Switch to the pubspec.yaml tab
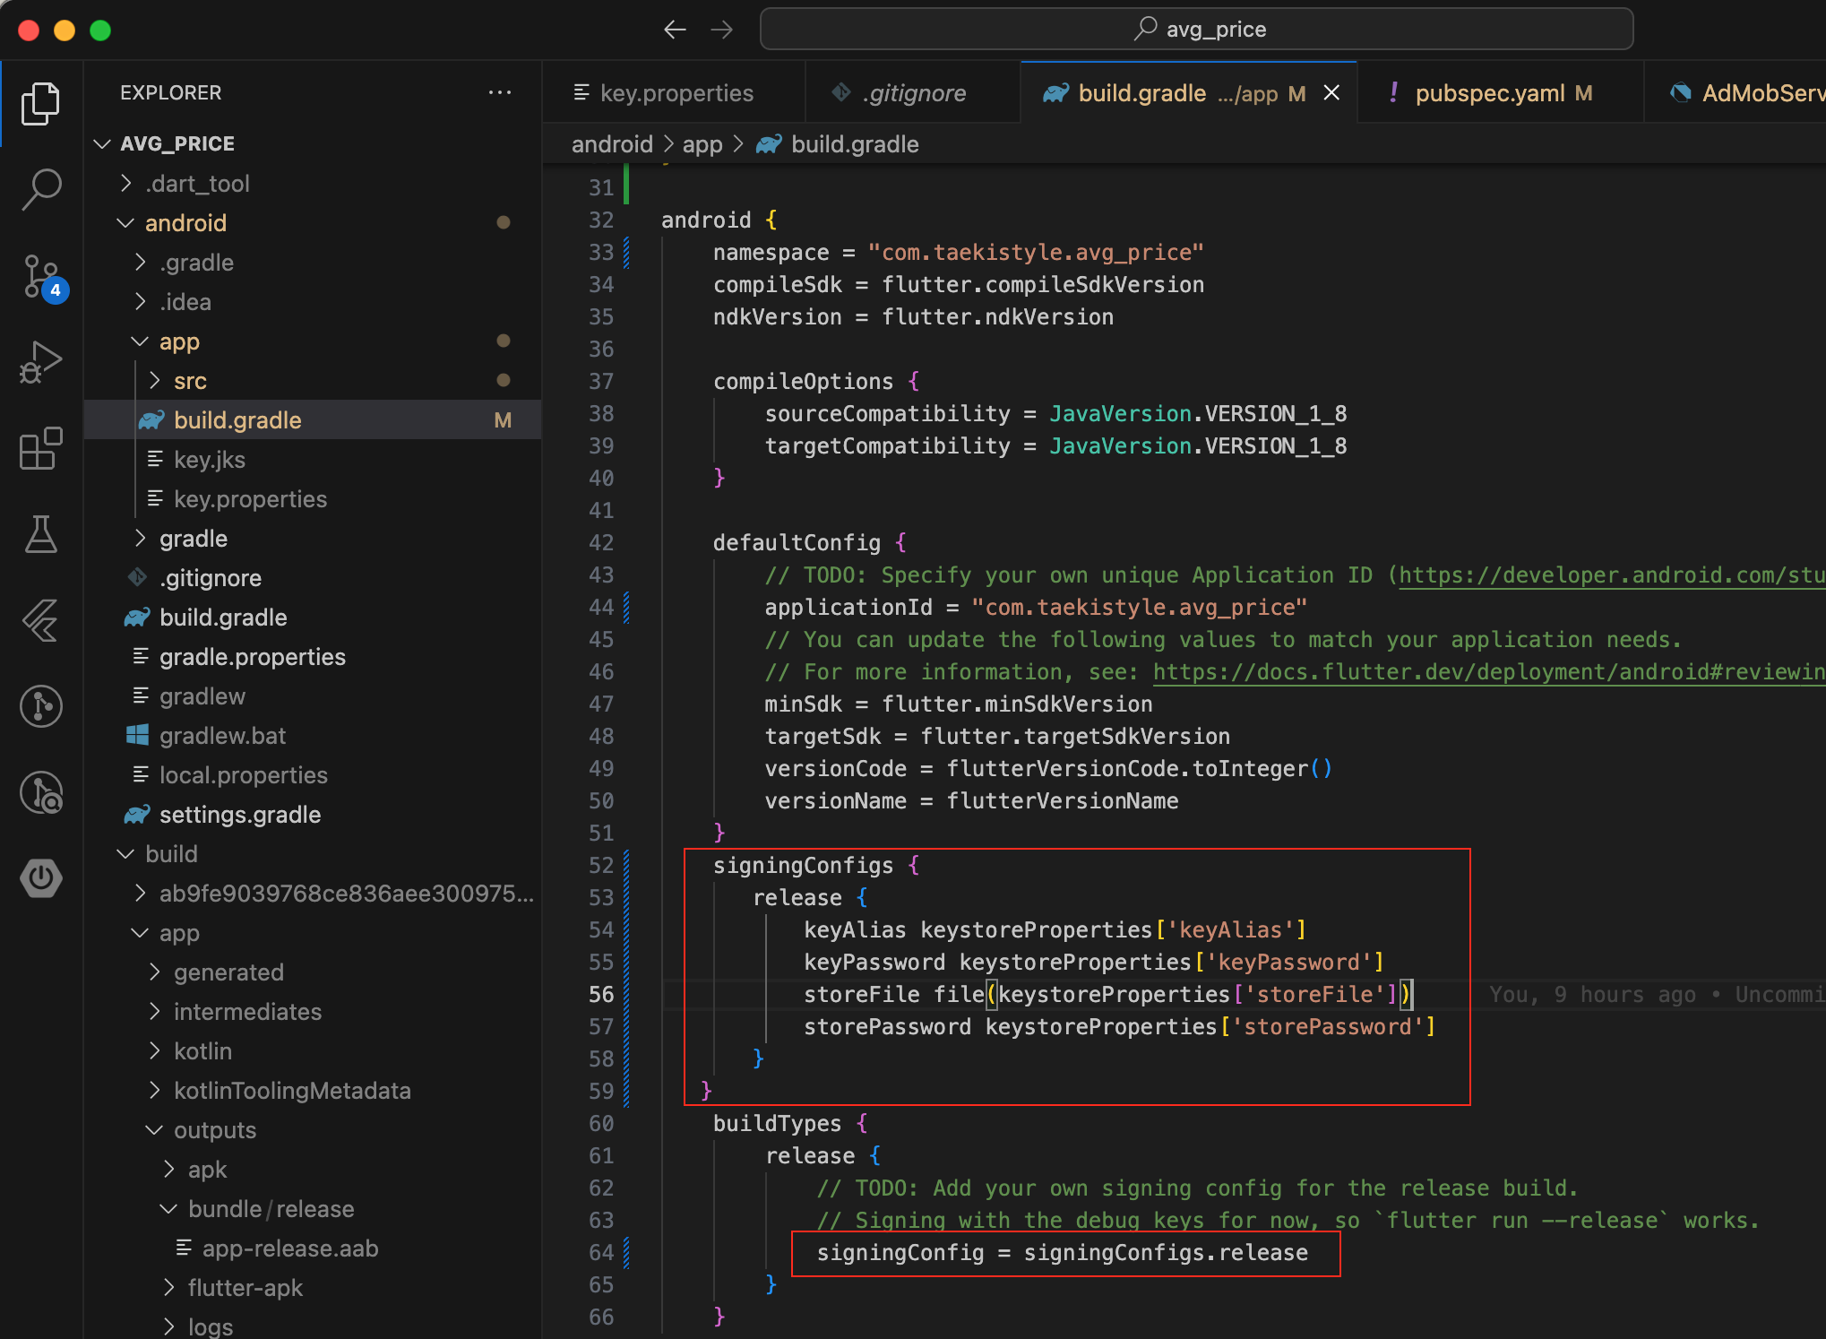Viewport: 1826px width, 1339px height. [1489, 93]
